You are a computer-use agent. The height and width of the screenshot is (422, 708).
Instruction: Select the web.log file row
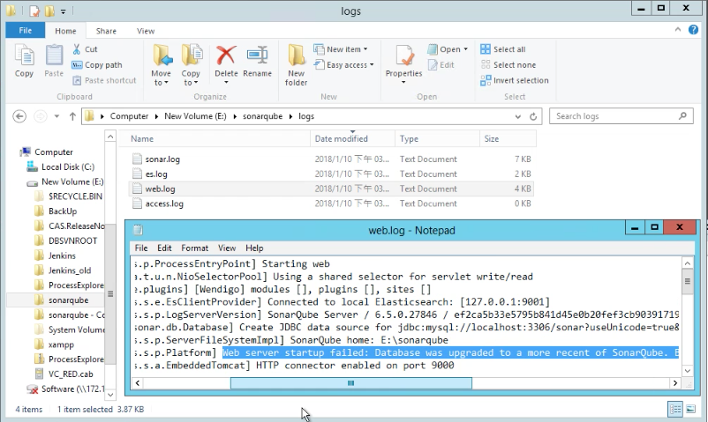tap(331, 189)
